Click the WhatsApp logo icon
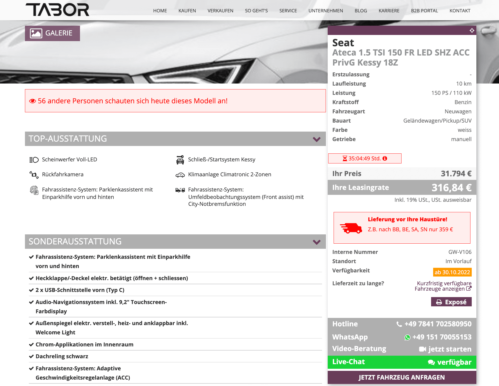The image size is (499, 386). pyautogui.click(x=407, y=337)
